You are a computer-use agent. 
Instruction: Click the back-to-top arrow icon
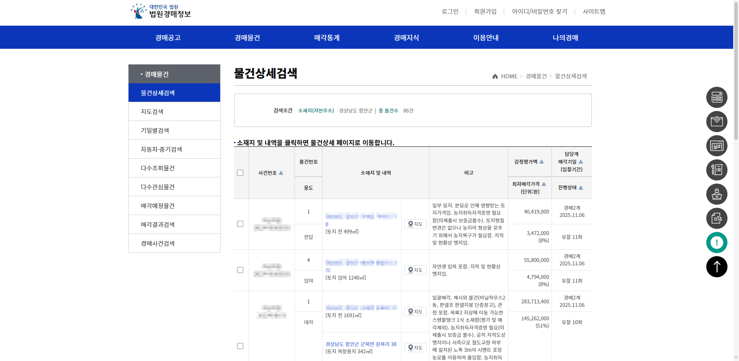pyautogui.click(x=717, y=267)
